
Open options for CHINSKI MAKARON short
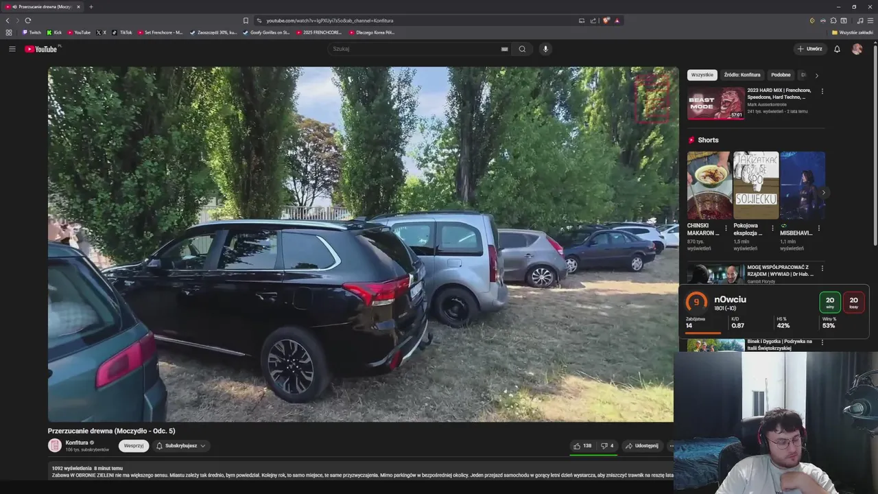point(726,228)
